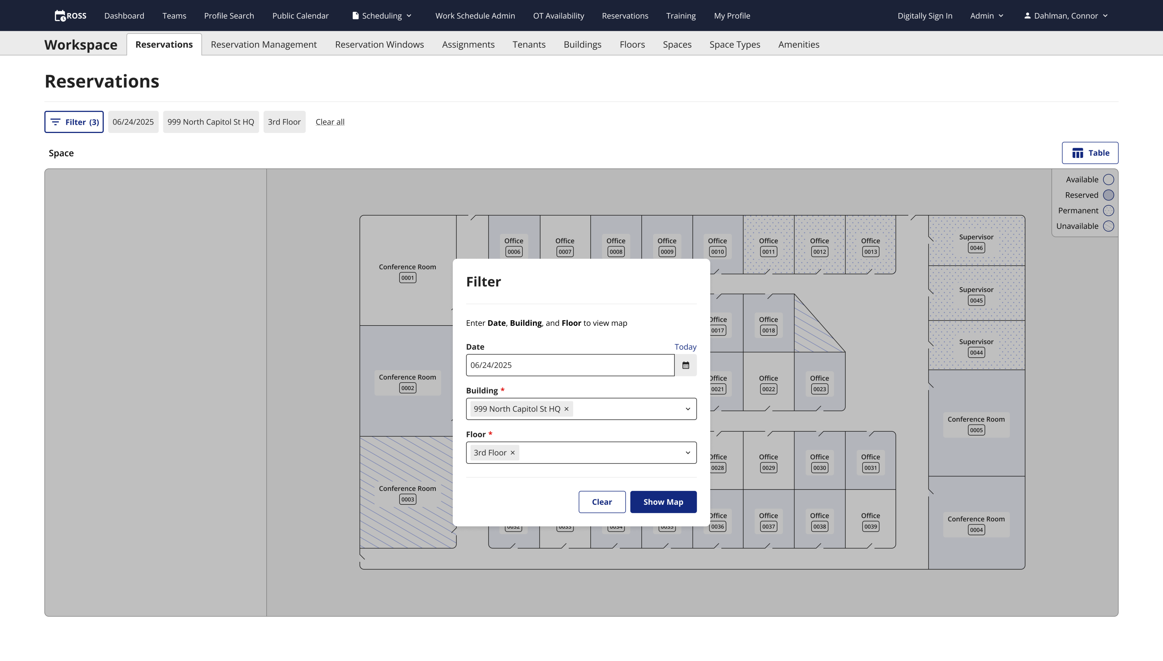Remove the 3rd Floor chip in Floor field
The image size is (1163, 661).
pyautogui.click(x=513, y=453)
